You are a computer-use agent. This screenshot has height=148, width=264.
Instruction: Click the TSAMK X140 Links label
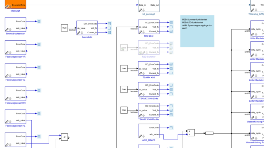149,99
